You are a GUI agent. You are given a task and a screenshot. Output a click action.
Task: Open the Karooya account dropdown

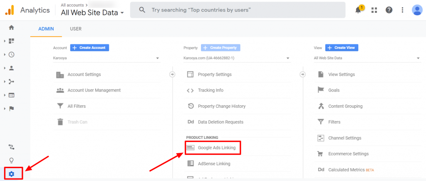click(107, 58)
